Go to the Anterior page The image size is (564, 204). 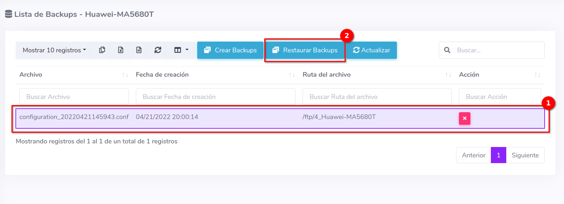[x=473, y=155]
